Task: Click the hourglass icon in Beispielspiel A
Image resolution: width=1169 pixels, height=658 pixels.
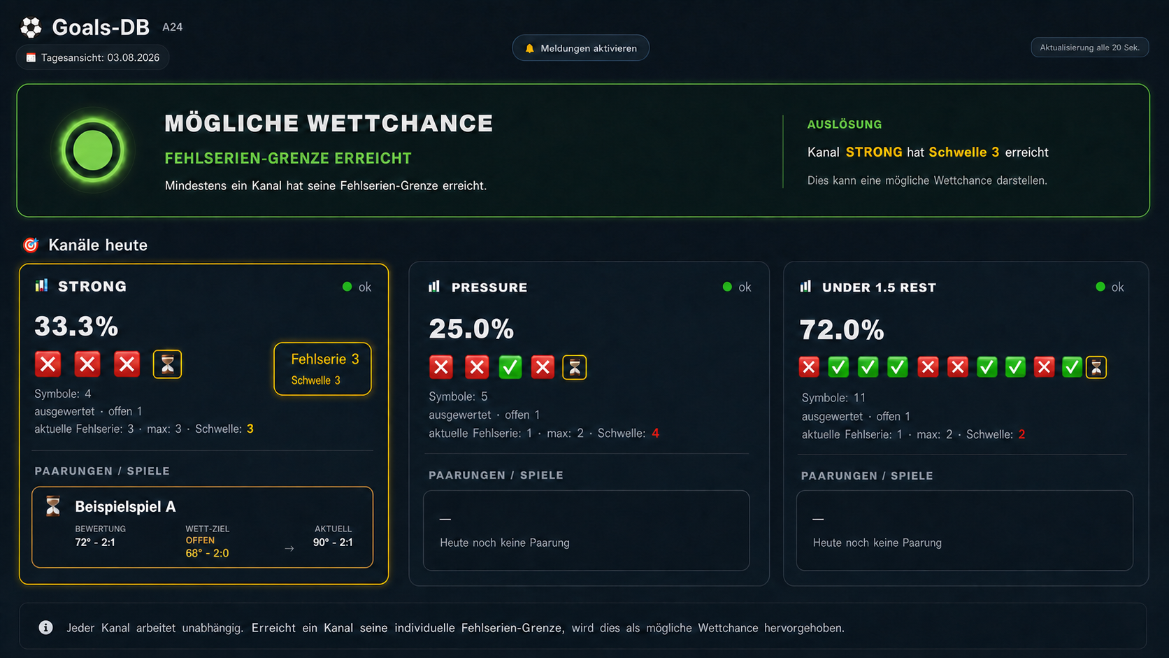Action: pos(53,506)
